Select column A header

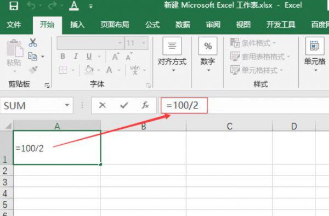(x=57, y=126)
